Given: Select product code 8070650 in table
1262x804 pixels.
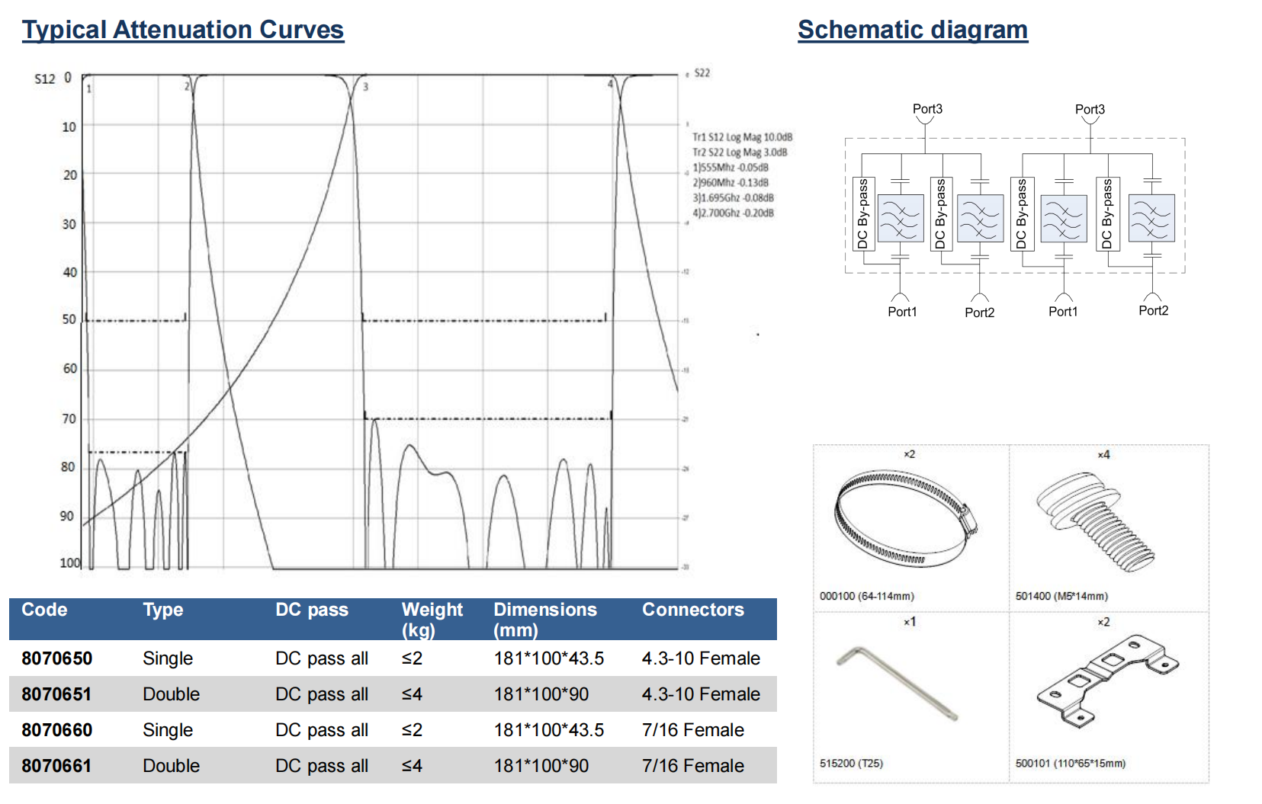Looking at the screenshot, I should tap(56, 658).
